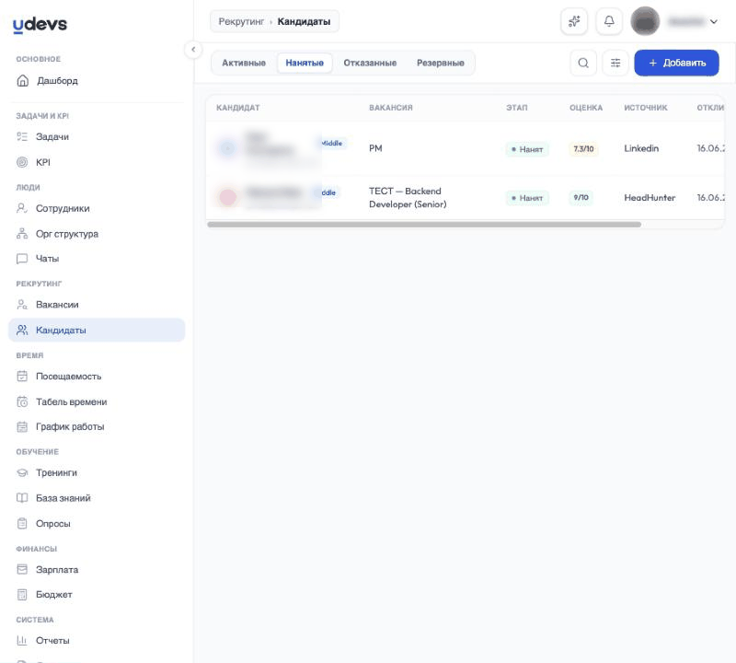Switch to Отказанные tab
Image resolution: width=736 pixels, height=663 pixels.
(x=370, y=63)
